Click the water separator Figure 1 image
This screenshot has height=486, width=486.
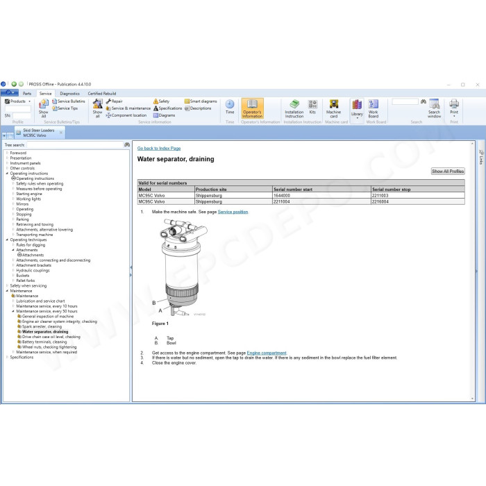183,268
